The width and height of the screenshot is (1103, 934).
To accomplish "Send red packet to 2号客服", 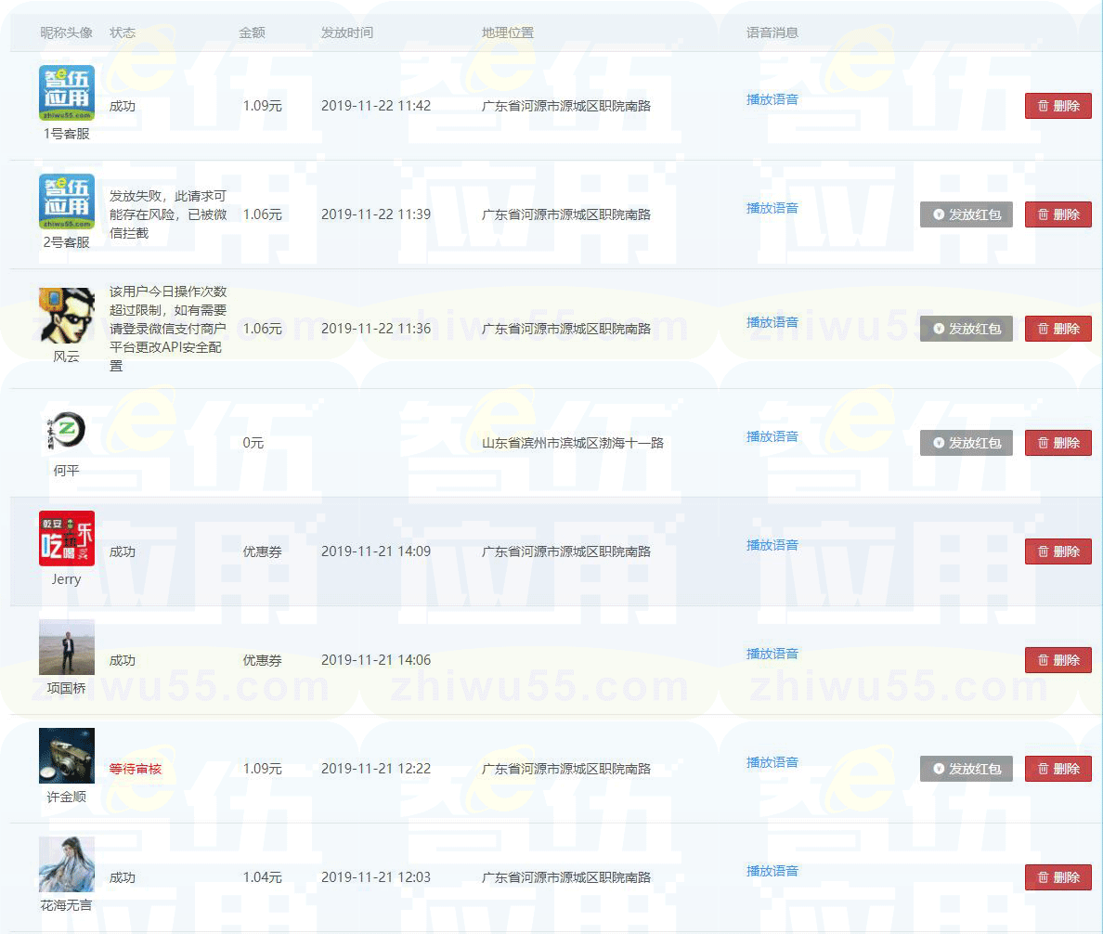I will [966, 214].
